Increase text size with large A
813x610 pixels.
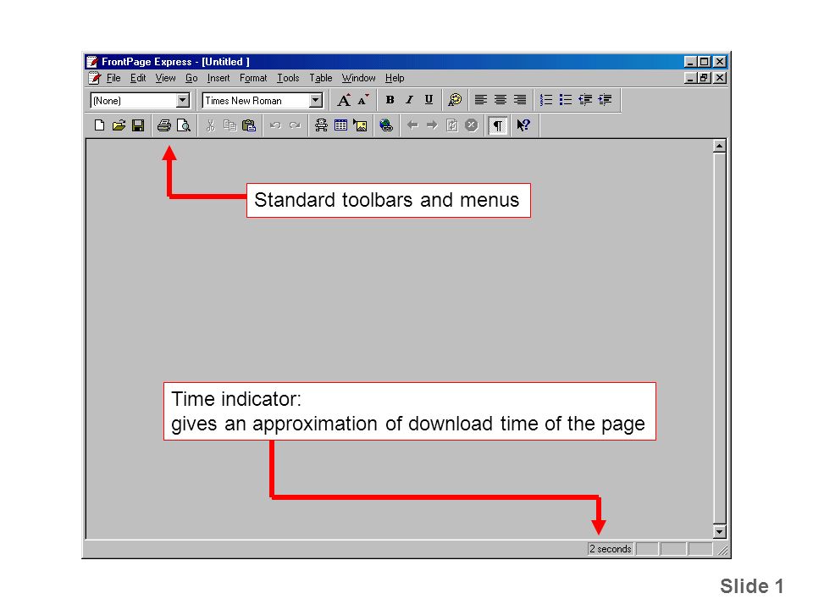pos(344,100)
